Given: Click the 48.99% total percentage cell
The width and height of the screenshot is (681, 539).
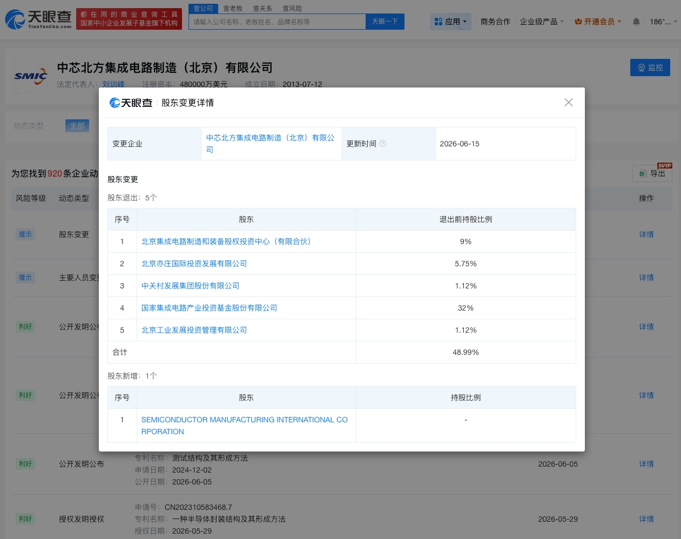Looking at the screenshot, I should click(x=466, y=352).
